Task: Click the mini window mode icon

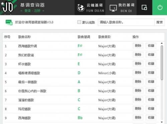Action: (x=144, y=8)
